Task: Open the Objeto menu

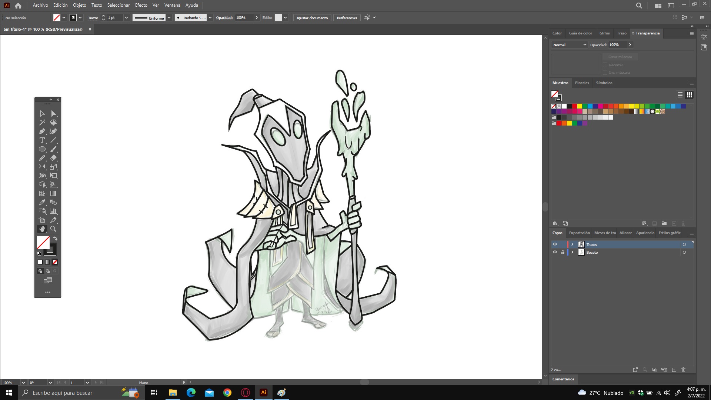Action: [x=80, y=5]
